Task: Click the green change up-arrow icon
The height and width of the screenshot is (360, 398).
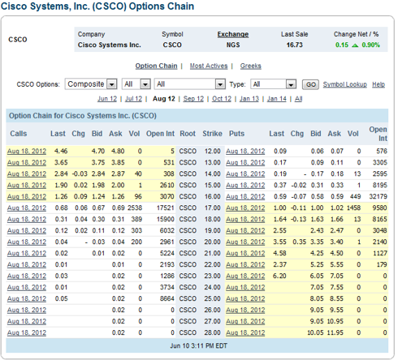Action: [x=355, y=45]
